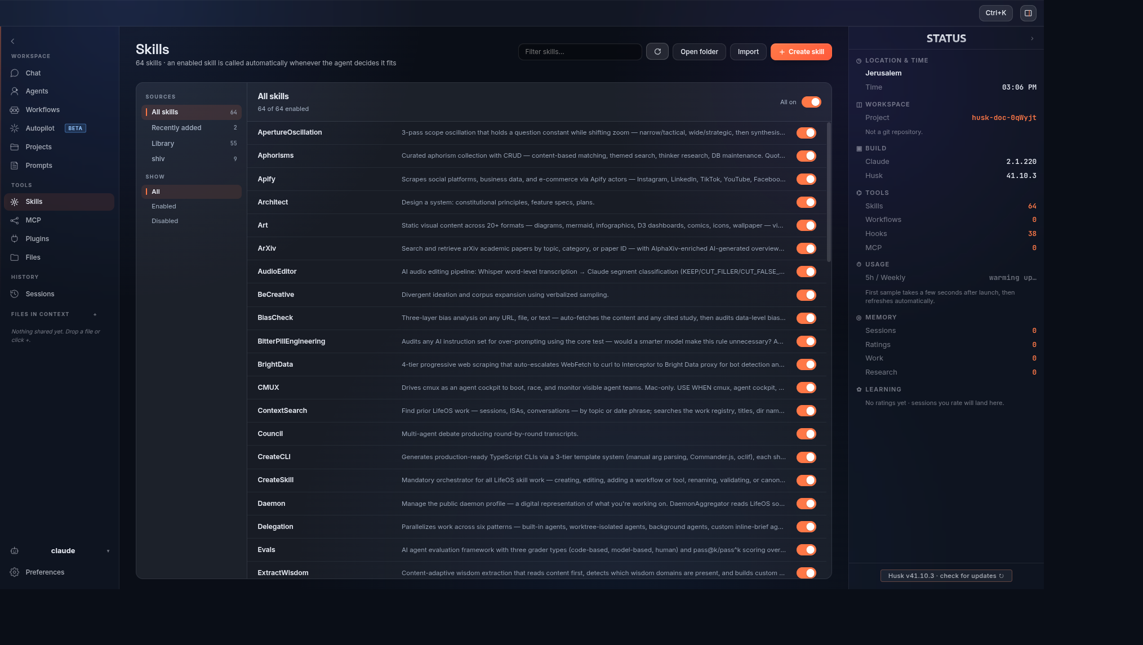Open the Preferences gear icon
This screenshot has height=645, width=1143.
pos(15,572)
